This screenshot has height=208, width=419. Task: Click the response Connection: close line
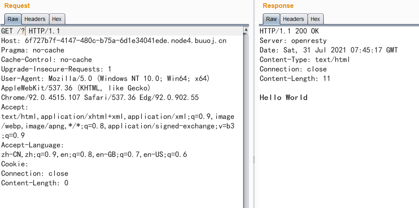click(x=293, y=69)
